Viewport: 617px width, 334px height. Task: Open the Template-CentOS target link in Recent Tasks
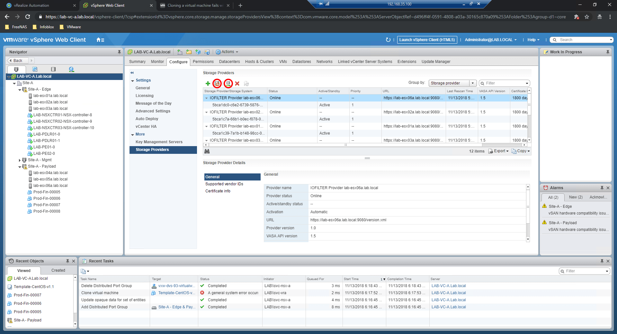pyautogui.click(x=176, y=293)
